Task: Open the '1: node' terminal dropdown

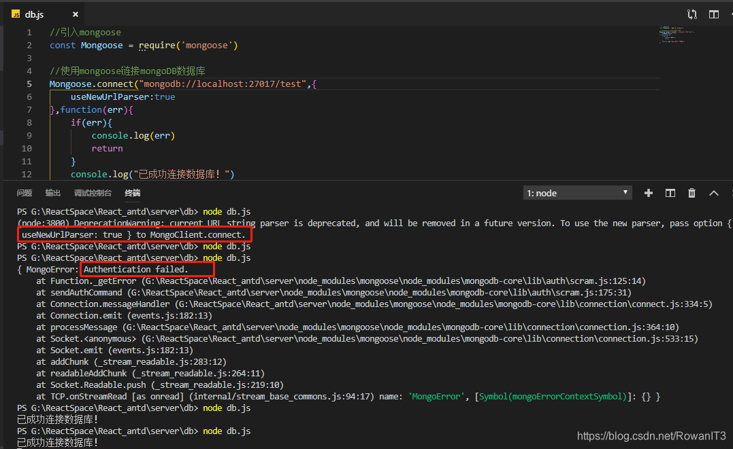Action: [x=577, y=193]
